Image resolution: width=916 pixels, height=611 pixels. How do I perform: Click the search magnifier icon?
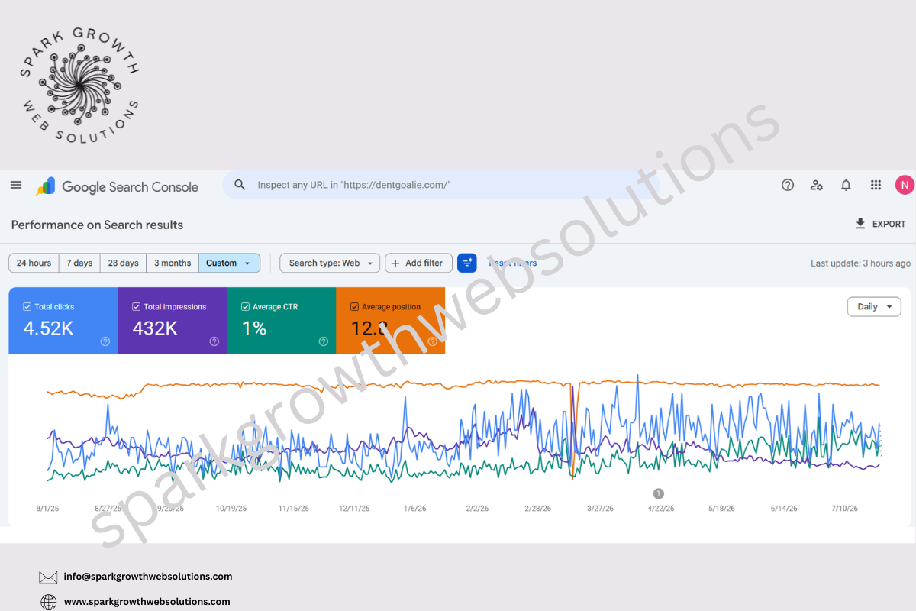tap(240, 185)
